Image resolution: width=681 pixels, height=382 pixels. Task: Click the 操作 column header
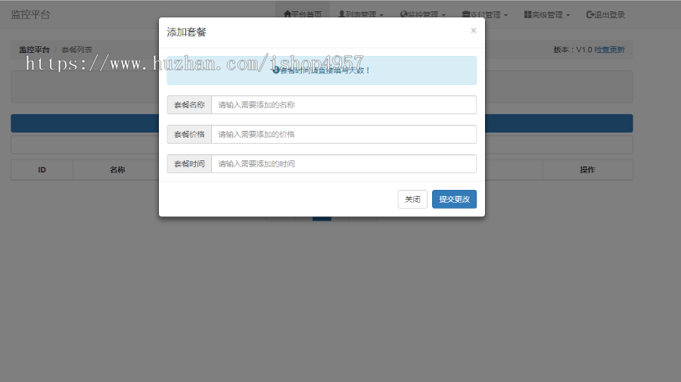[587, 169]
